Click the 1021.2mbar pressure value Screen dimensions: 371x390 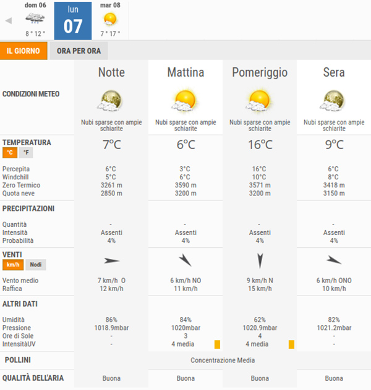point(334,328)
